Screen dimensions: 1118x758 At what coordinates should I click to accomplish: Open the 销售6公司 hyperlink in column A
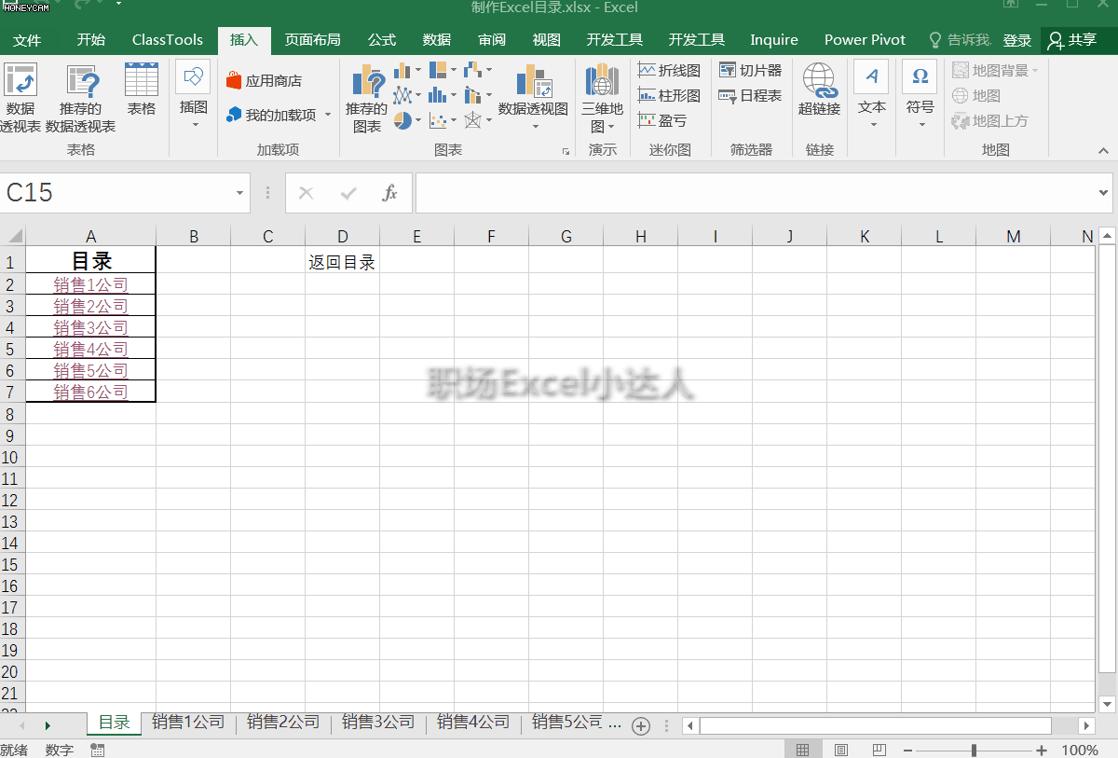[90, 392]
